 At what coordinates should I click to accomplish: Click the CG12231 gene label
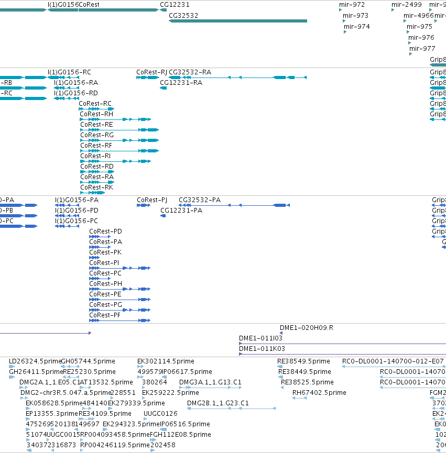click(x=175, y=5)
